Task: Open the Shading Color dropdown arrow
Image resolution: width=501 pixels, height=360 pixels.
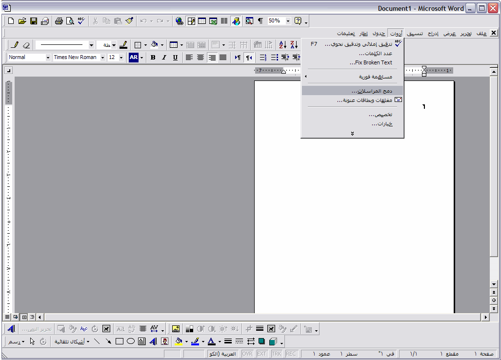Action: tap(162, 45)
